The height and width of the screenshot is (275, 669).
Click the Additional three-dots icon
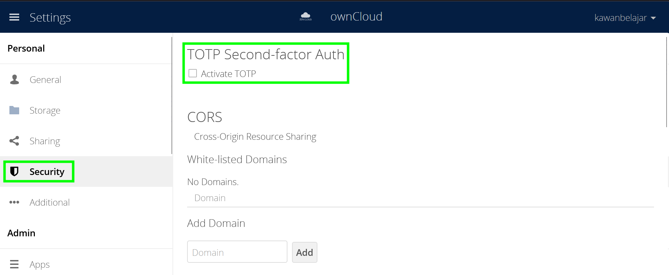click(x=14, y=202)
